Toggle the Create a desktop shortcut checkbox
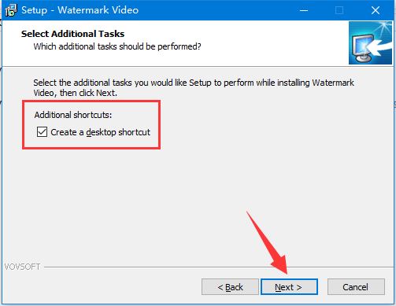The height and width of the screenshot is (306, 396). tap(42, 132)
